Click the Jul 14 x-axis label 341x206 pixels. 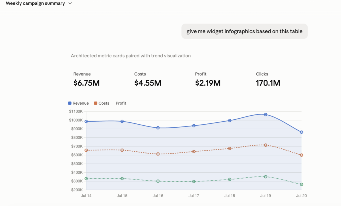point(86,196)
